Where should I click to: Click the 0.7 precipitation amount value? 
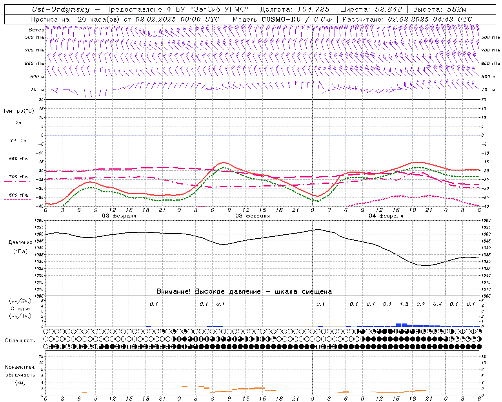(420, 304)
